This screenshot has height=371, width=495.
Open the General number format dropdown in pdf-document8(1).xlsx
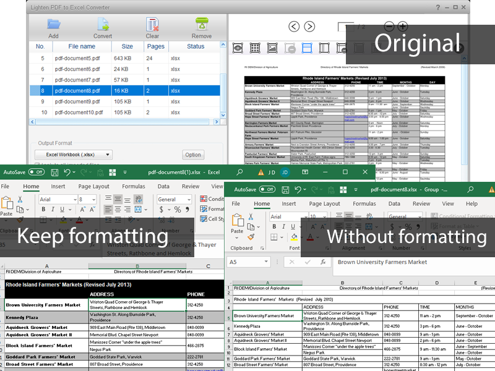(x=189, y=199)
